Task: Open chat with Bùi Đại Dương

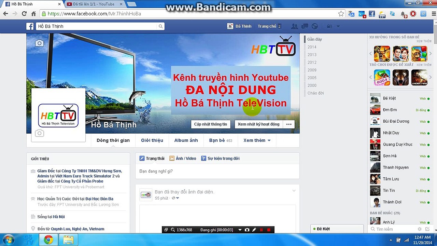Action: pos(400,121)
